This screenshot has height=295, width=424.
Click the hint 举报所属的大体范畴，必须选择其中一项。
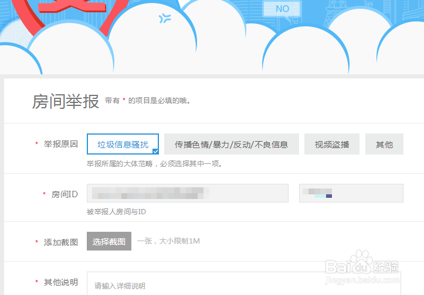[155, 164]
